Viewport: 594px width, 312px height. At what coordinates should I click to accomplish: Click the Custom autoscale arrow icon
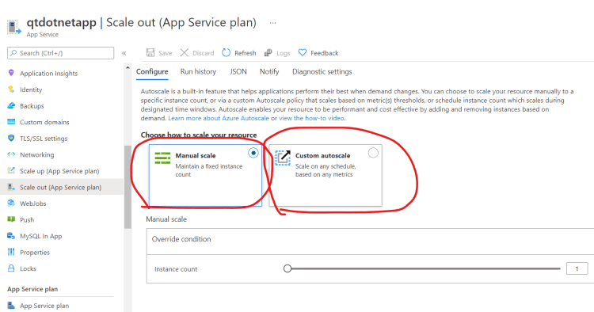click(x=283, y=158)
